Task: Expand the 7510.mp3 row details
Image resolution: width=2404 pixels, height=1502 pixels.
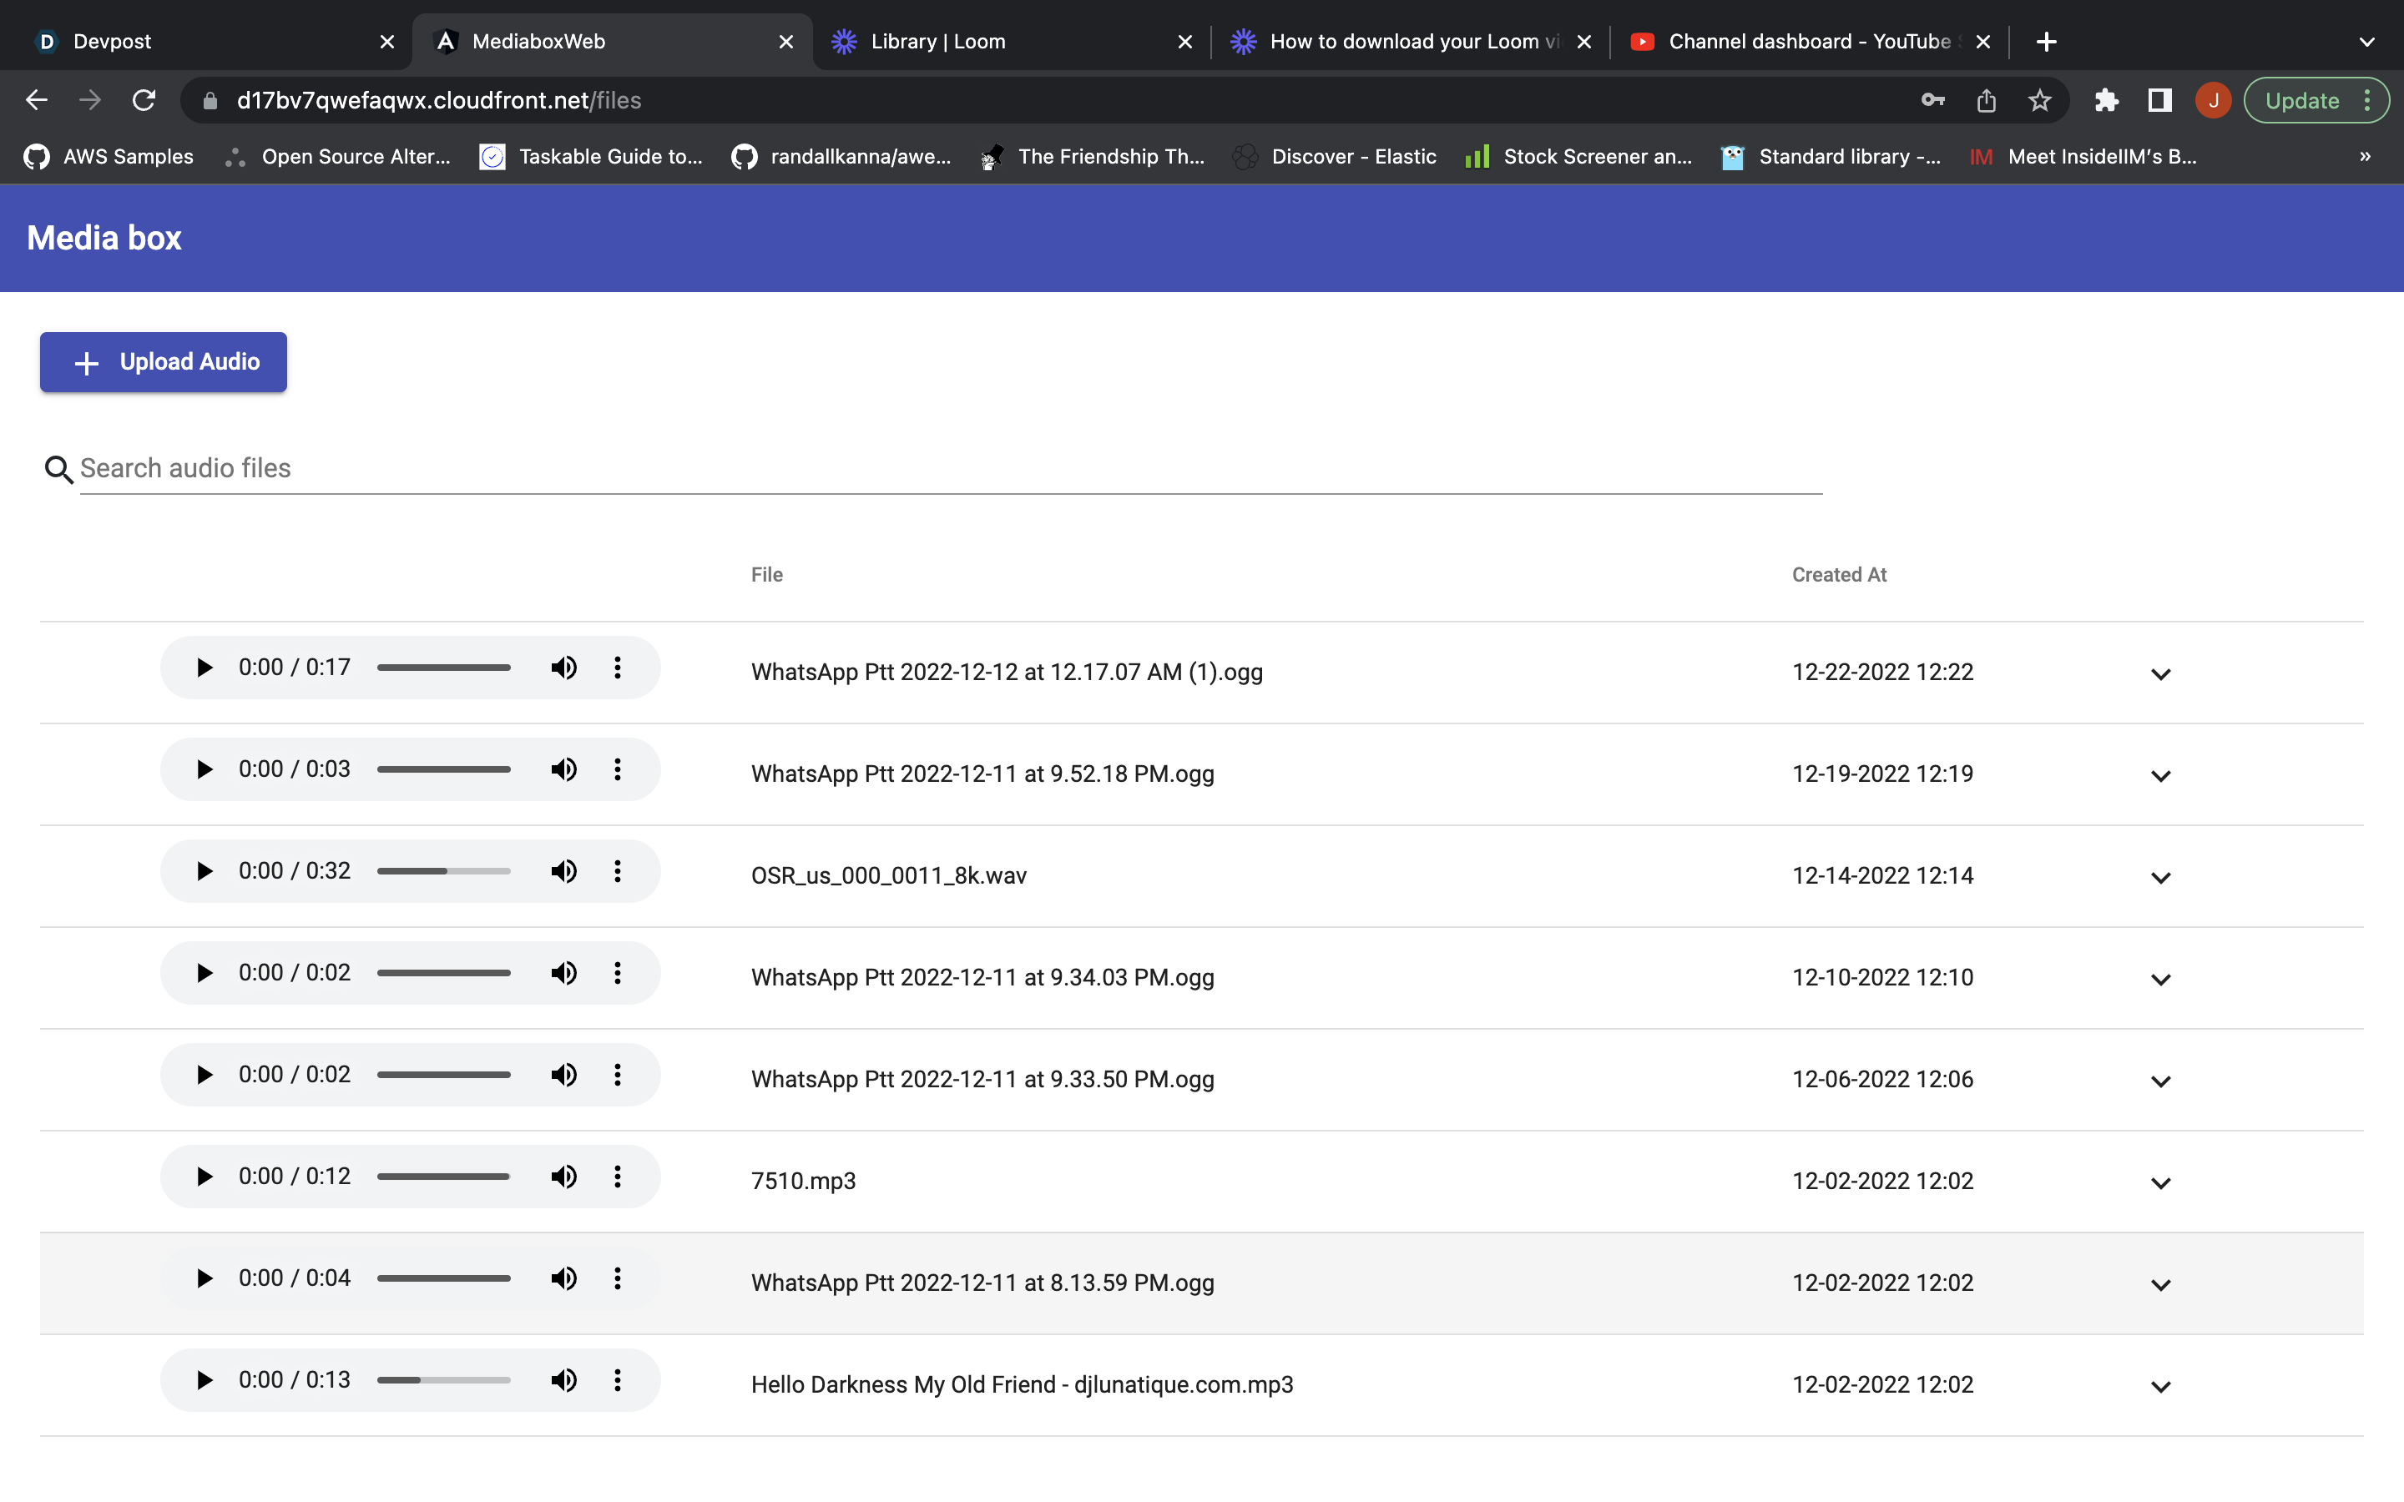Action: (x=2160, y=1183)
